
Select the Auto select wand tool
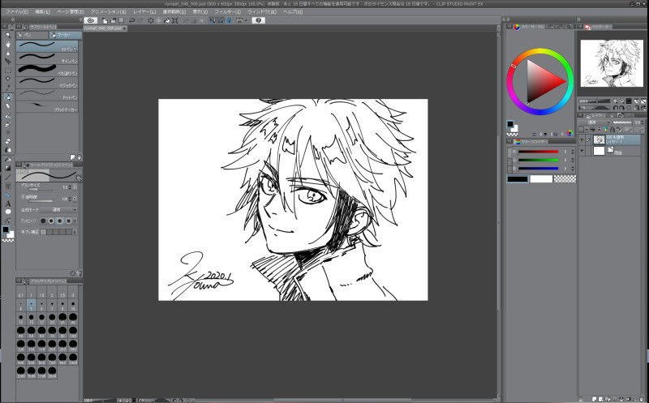(8, 79)
